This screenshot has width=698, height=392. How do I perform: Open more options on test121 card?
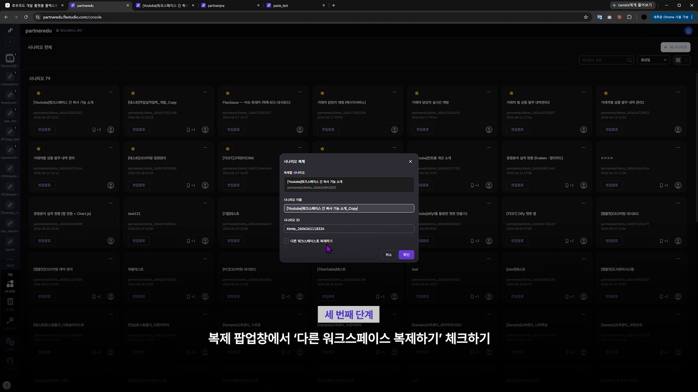click(x=205, y=203)
